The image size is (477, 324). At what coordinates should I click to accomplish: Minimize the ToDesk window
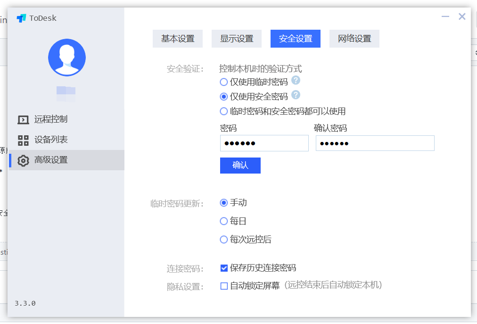(445, 17)
